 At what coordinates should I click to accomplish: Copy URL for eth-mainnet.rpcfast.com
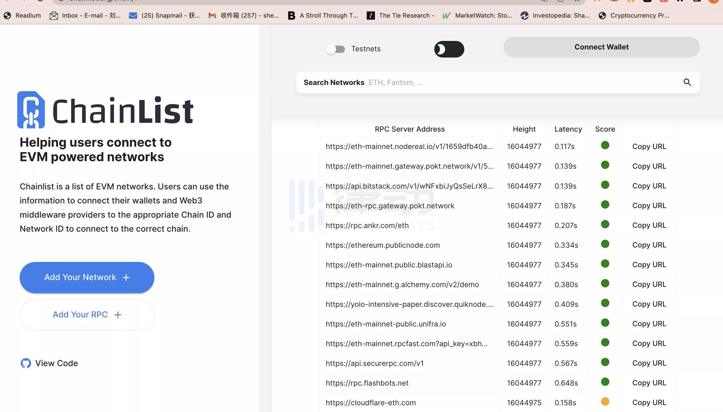(649, 343)
